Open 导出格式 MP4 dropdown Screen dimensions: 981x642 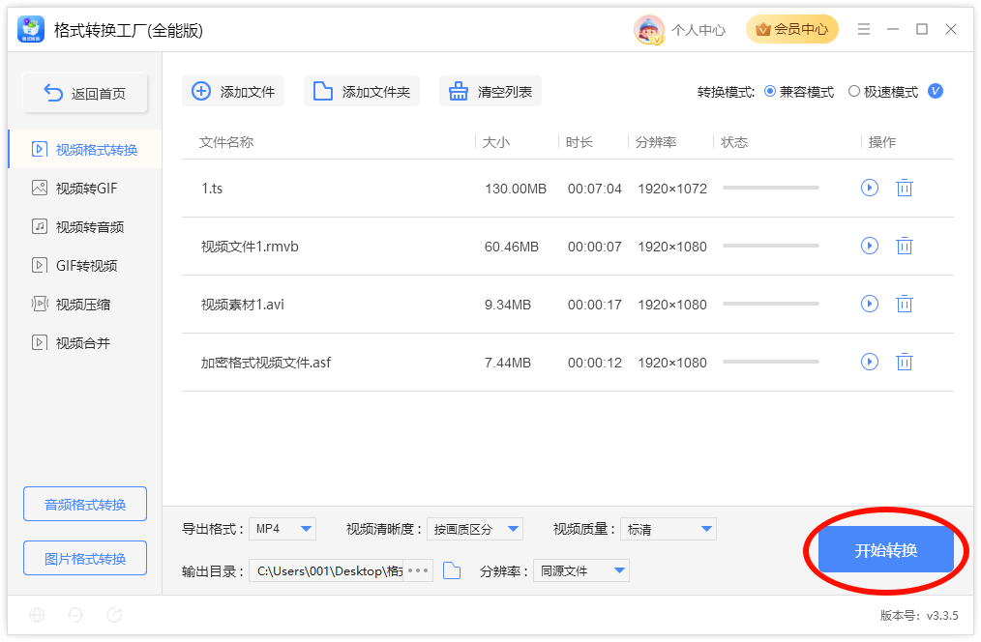tap(282, 529)
